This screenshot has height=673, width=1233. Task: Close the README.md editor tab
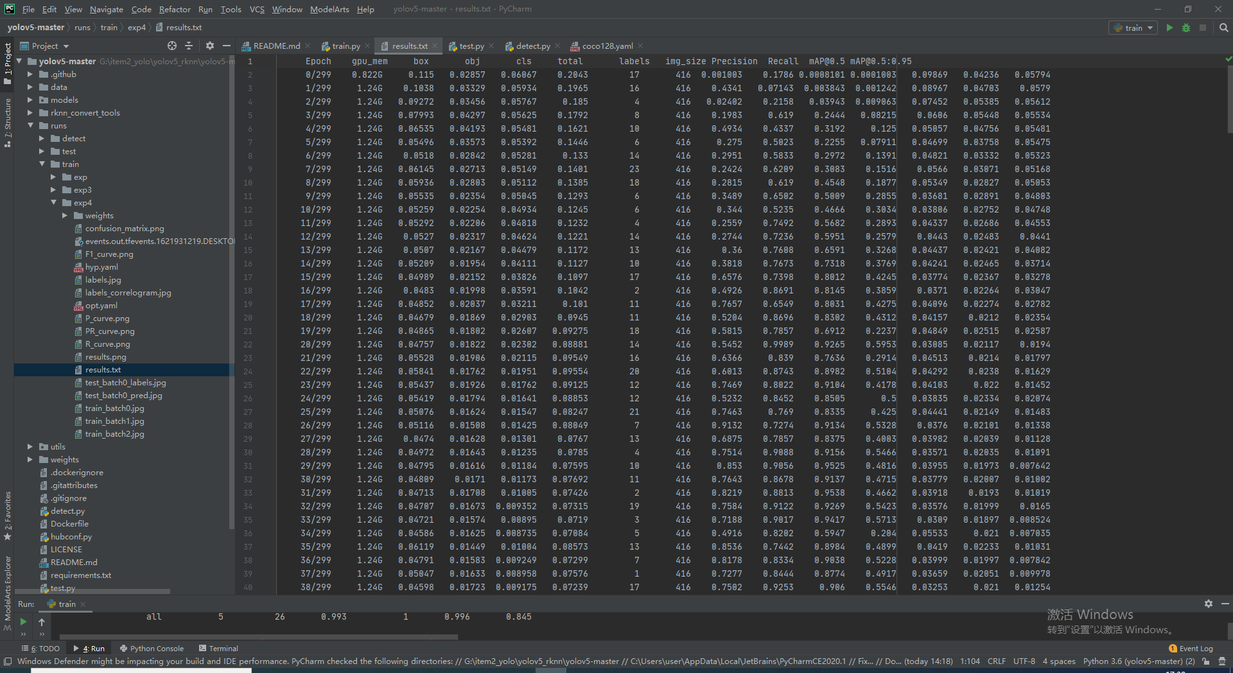308,46
